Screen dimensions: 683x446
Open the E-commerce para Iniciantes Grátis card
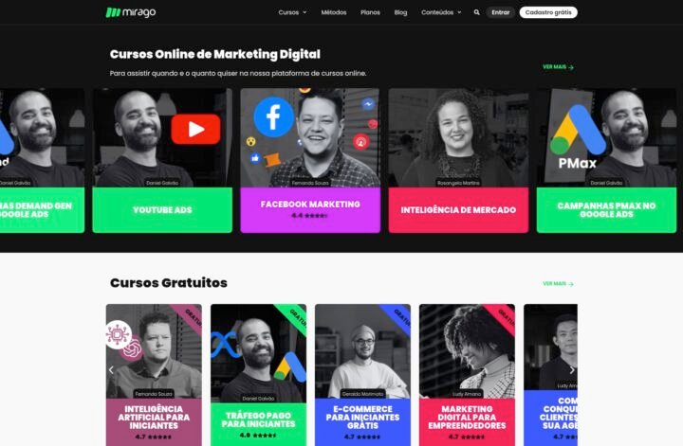362,375
